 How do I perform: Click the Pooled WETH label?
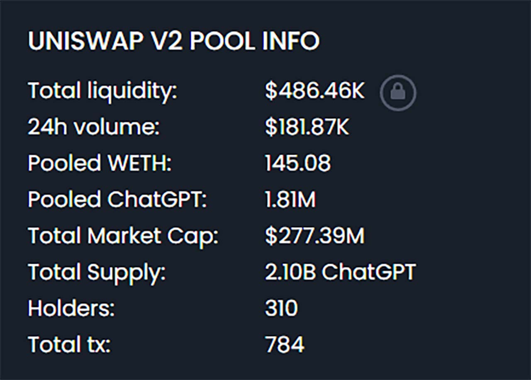(x=100, y=163)
